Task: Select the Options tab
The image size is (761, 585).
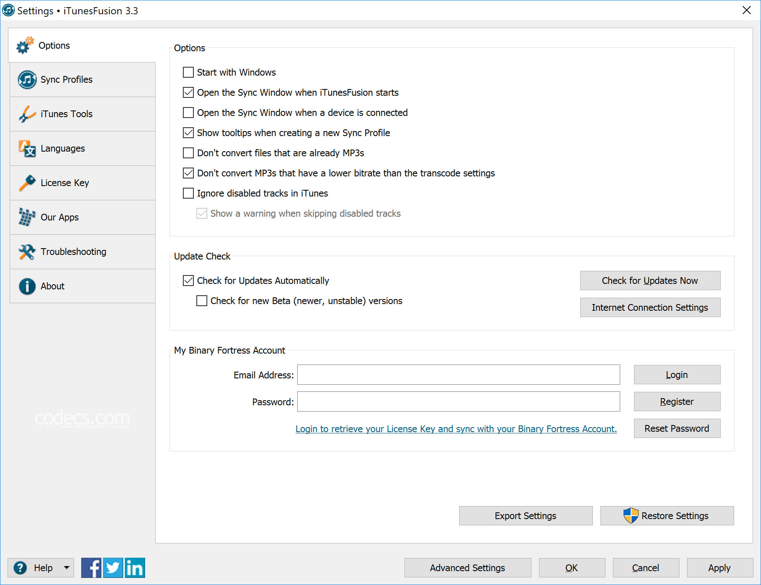Action: coord(82,45)
